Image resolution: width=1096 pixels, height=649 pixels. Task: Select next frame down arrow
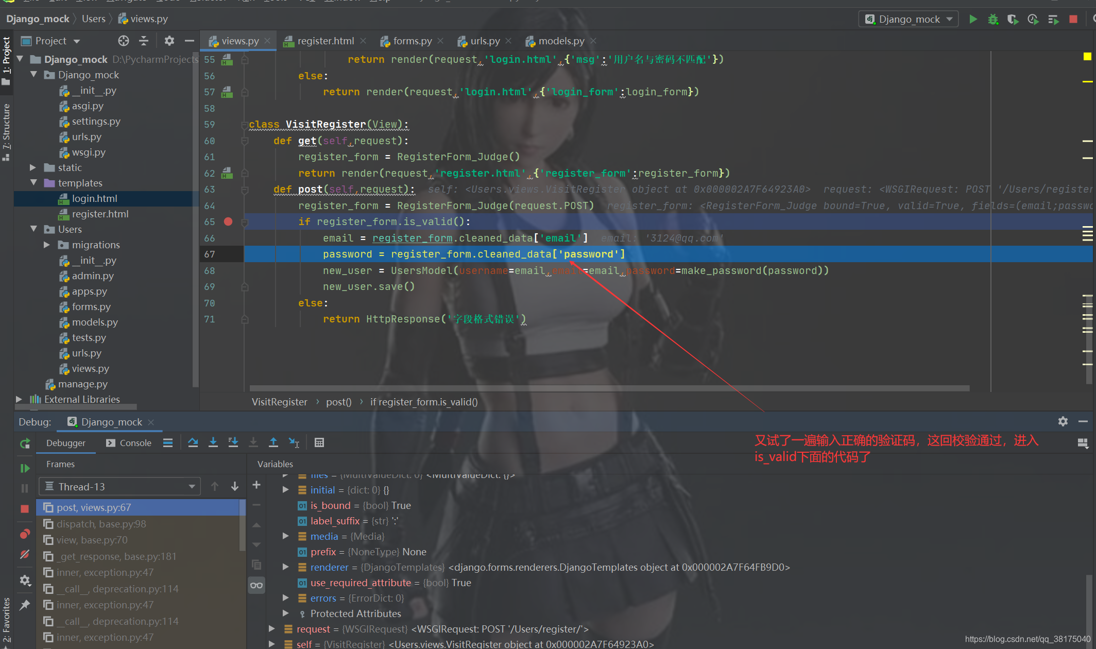tap(235, 486)
